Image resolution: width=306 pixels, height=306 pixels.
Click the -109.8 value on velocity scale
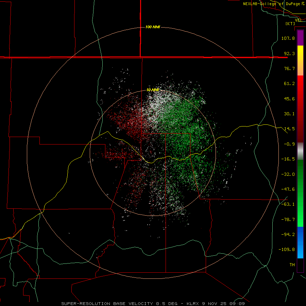(287, 250)
